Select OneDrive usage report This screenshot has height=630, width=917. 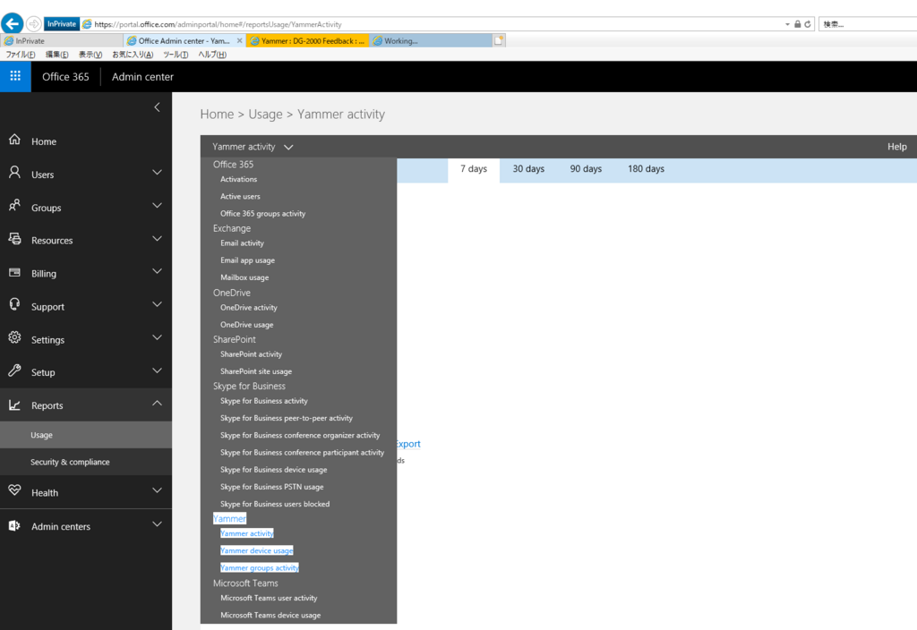(x=247, y=325)
